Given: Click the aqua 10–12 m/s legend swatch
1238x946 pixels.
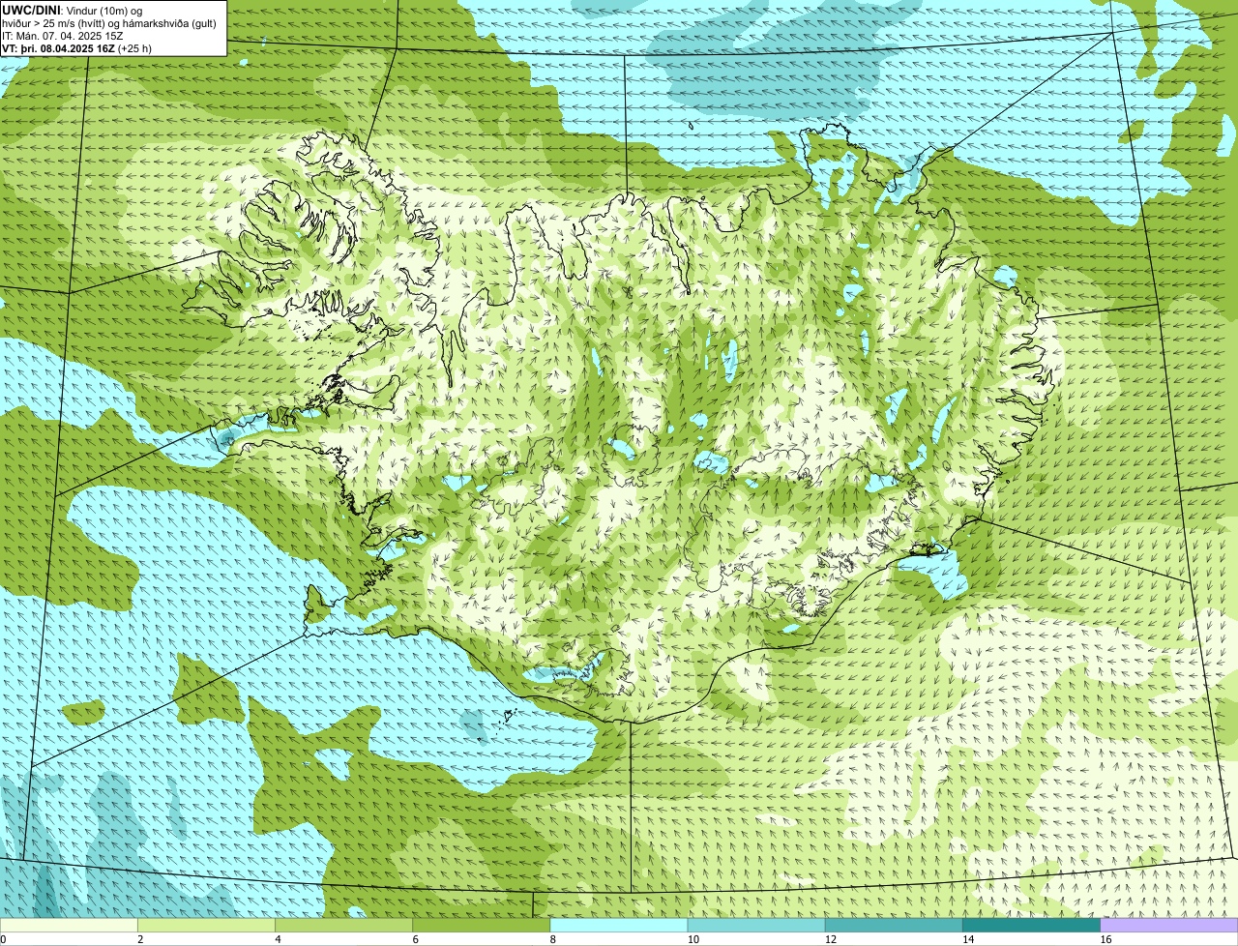Looking at the screenshot, I should point(756,925).
